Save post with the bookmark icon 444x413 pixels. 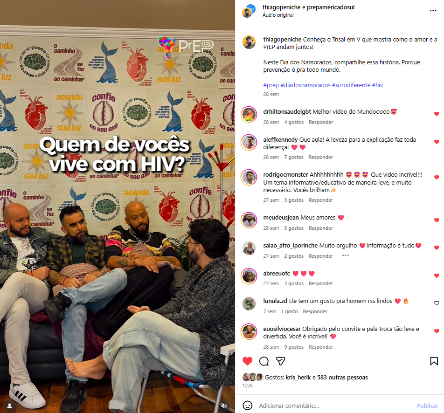pos(434,361)
